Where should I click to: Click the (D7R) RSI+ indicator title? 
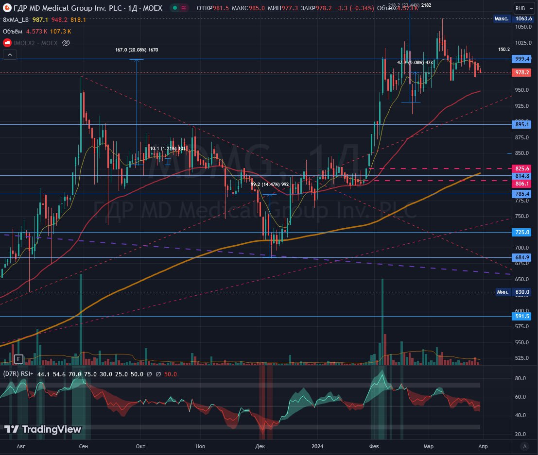click(18, 374)
